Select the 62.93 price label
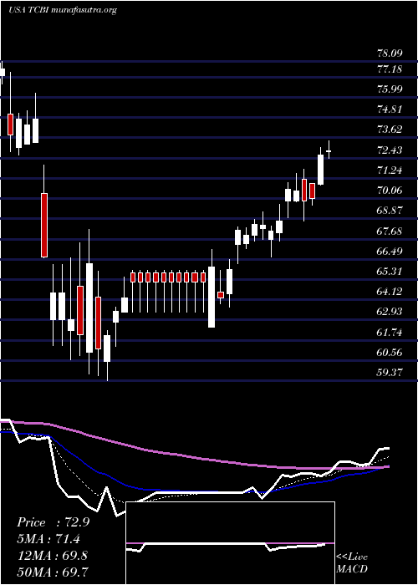The image size is (418, 585). point(390,312)
